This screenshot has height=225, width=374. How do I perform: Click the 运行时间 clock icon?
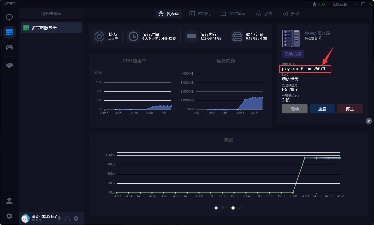133,36
